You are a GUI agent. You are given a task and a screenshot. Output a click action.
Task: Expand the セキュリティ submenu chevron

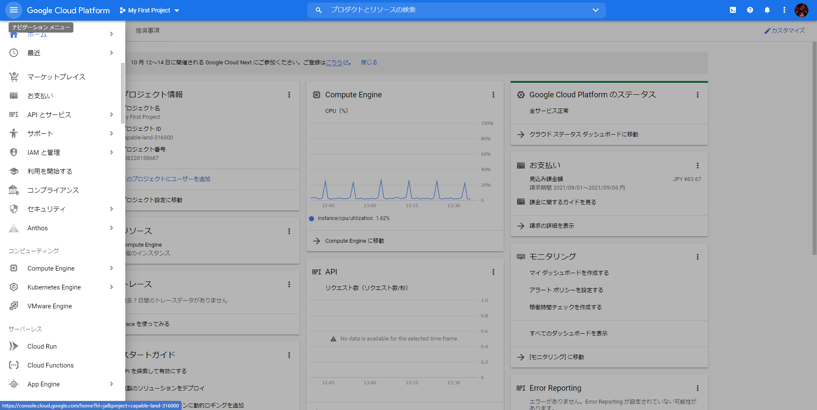pyautogui.click(x=111, y=209)
